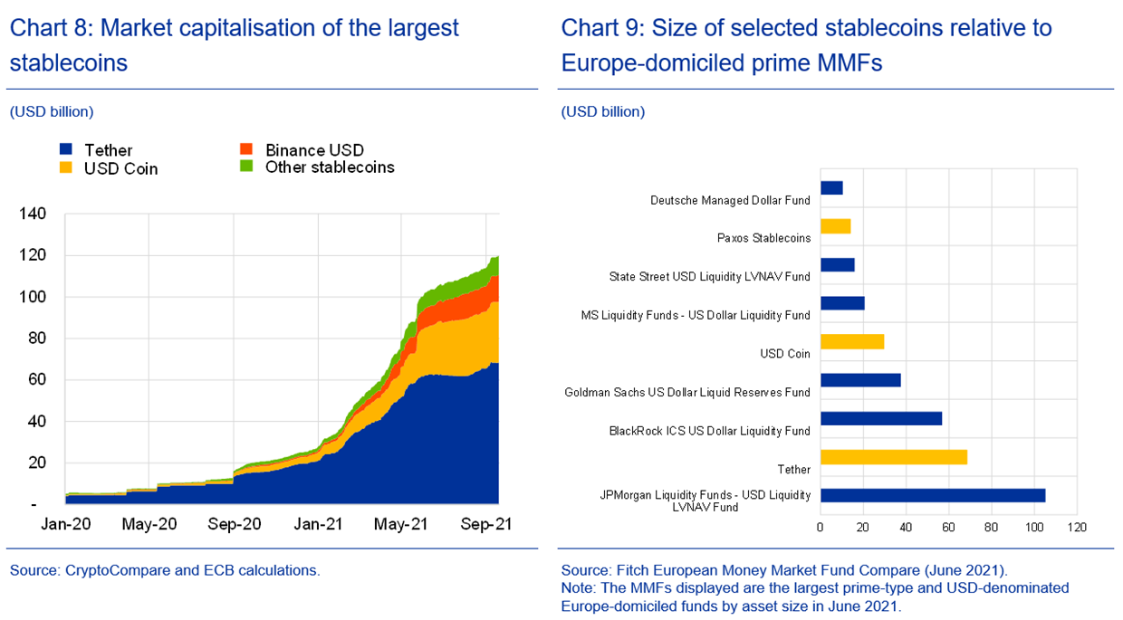The height and width of the screenshot is (620, 1123).
Task: Click the "80" value on Chart 8 vertical axis
Action: click(36, 339)
